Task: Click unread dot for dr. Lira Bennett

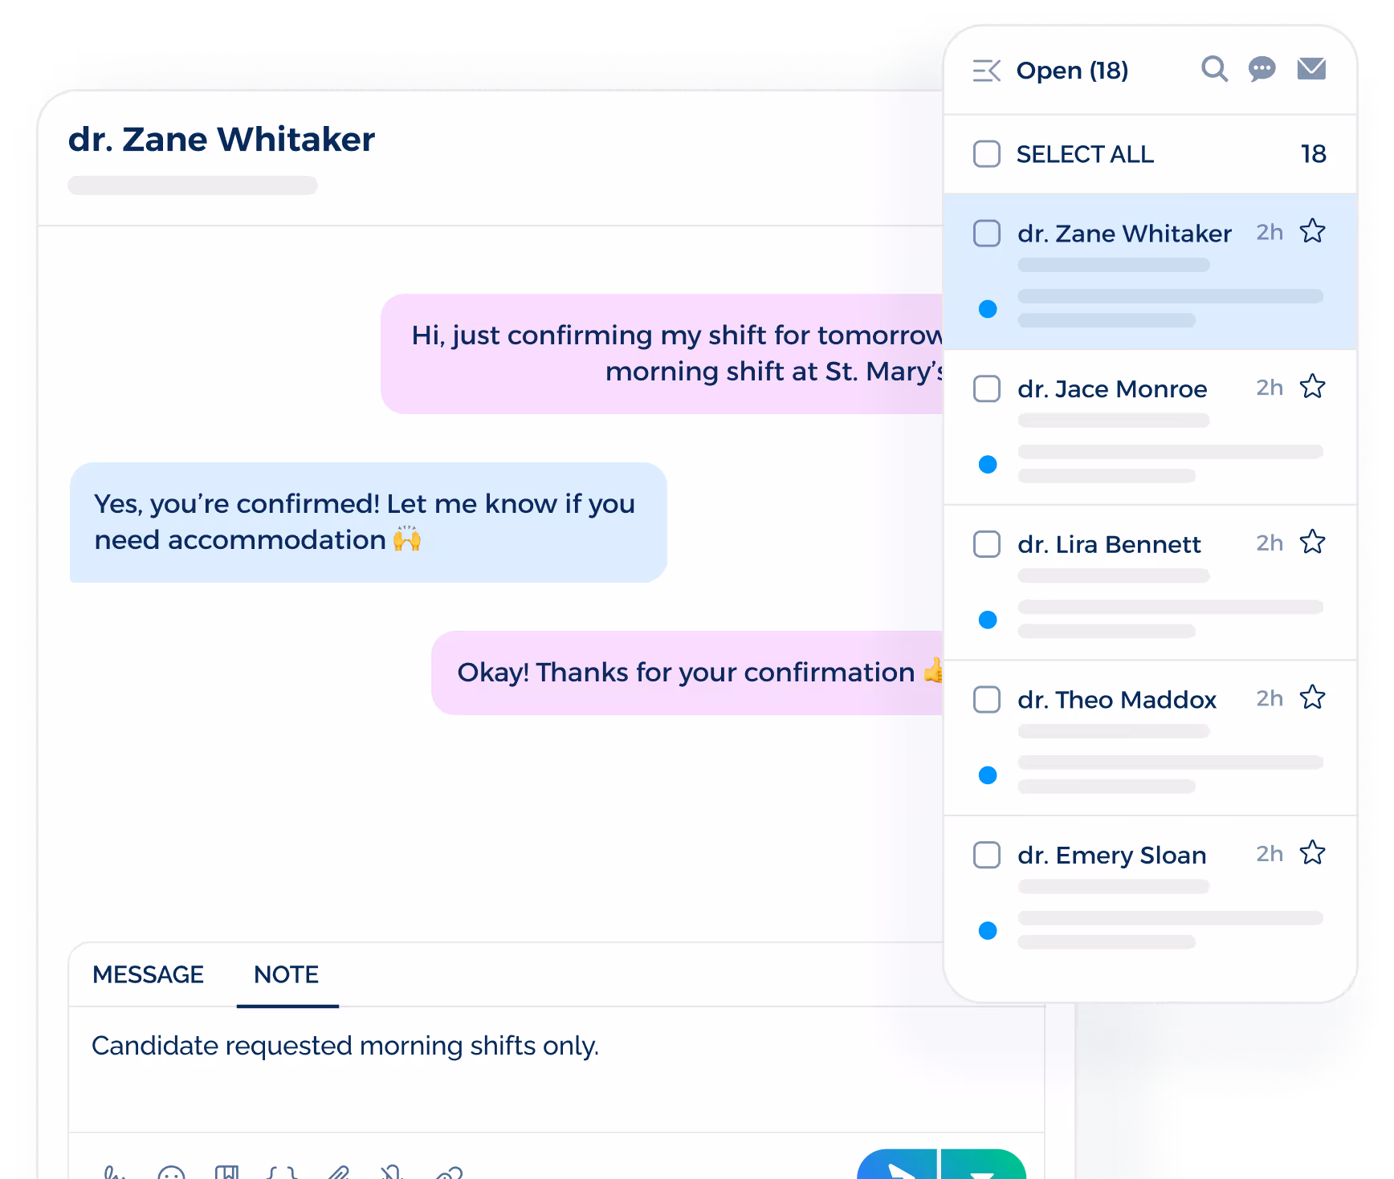Action: 988,620
